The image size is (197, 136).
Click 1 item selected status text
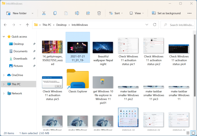(x=28, y=133)
